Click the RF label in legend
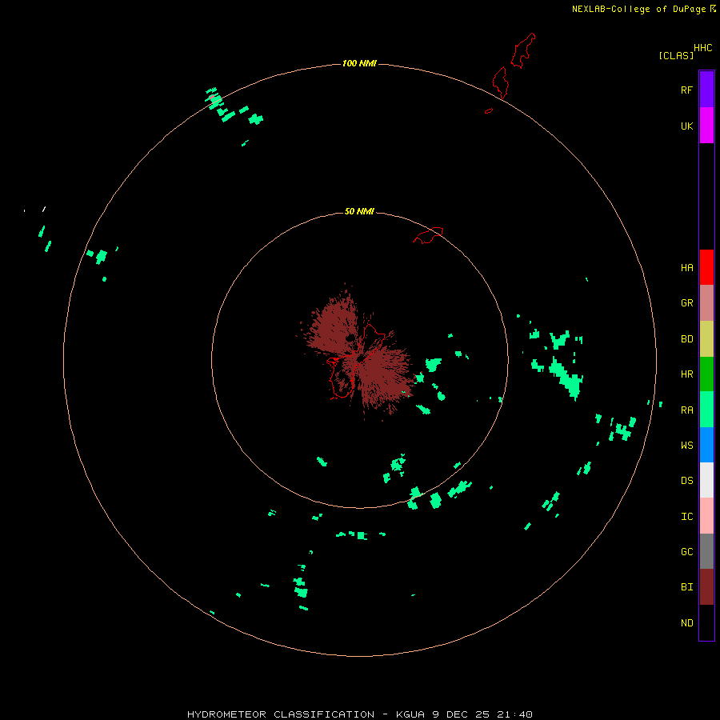 pyautogui.click(x=686, y=90)
